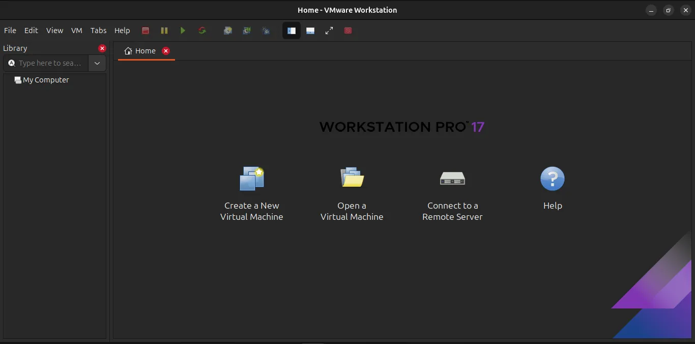
Task: Close the Home tab
Action: pos(166,51)
